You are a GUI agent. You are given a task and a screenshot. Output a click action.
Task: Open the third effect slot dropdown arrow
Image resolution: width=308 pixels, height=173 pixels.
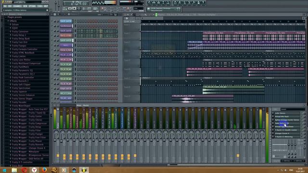302,120
